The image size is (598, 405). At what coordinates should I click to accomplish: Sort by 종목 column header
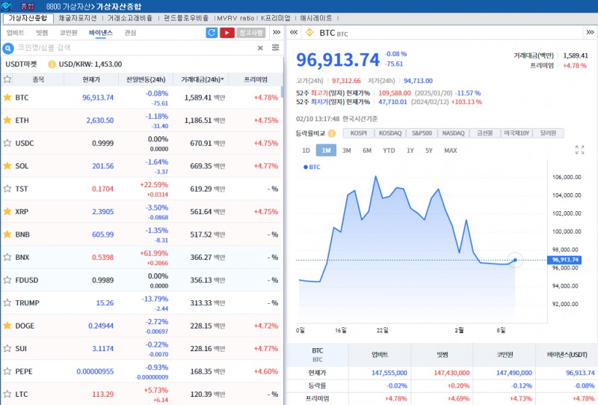pos(38,79)
